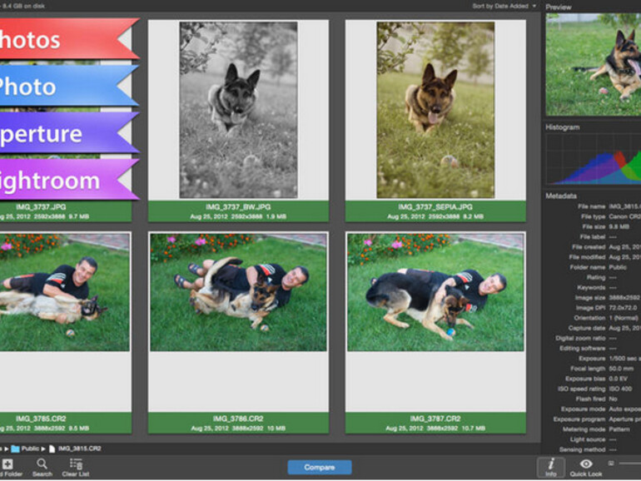Click the IMG_3785.CR2 file name label

point(41,419)
